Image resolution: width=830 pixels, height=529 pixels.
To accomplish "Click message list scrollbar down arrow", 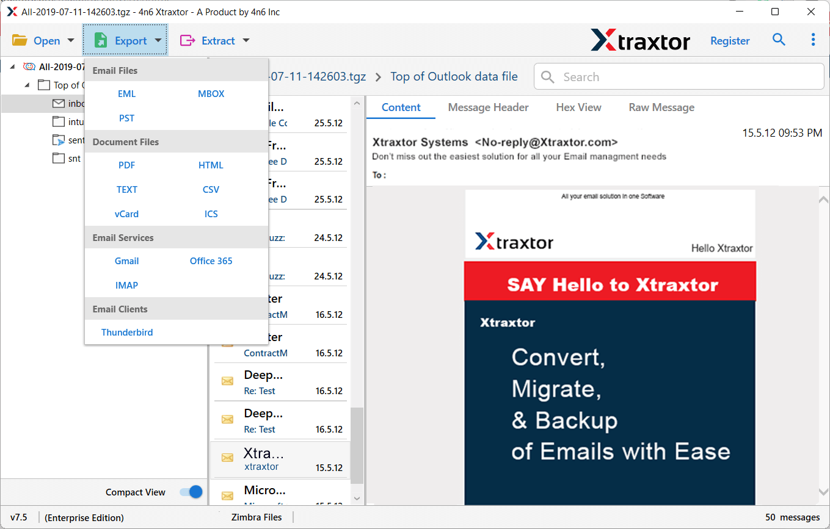I will click(x=357, y=498).
